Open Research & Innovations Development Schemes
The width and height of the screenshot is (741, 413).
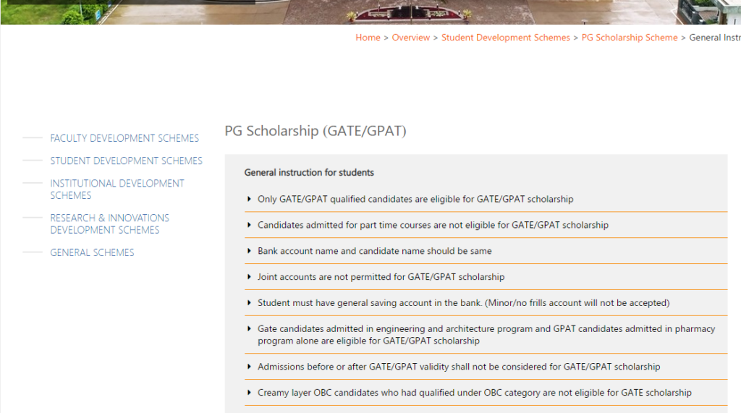tap(110, 223)
